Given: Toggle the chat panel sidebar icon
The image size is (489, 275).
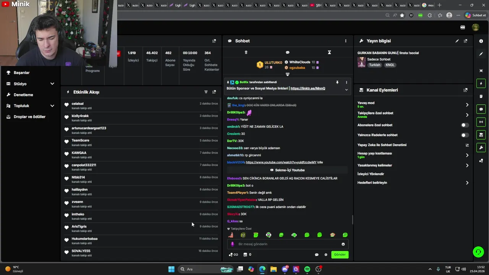Looking at the screenshot, I should click(x=481, y=109).
